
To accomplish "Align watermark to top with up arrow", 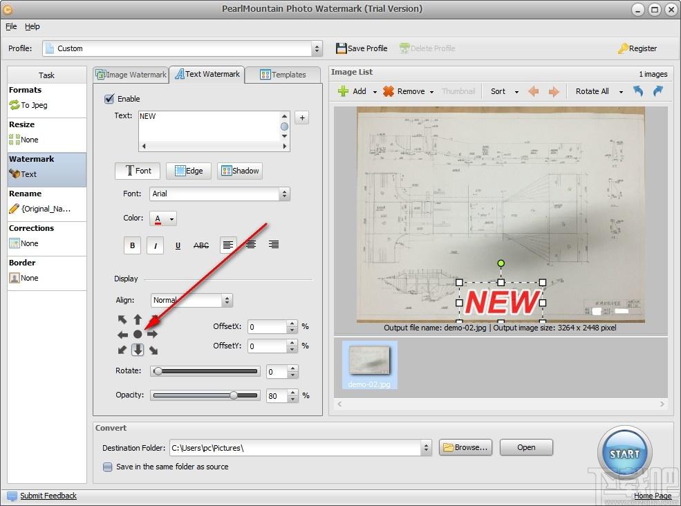I will click(x=138, y=319).
